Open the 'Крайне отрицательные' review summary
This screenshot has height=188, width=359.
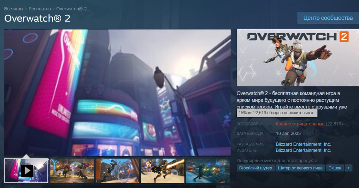300,124
